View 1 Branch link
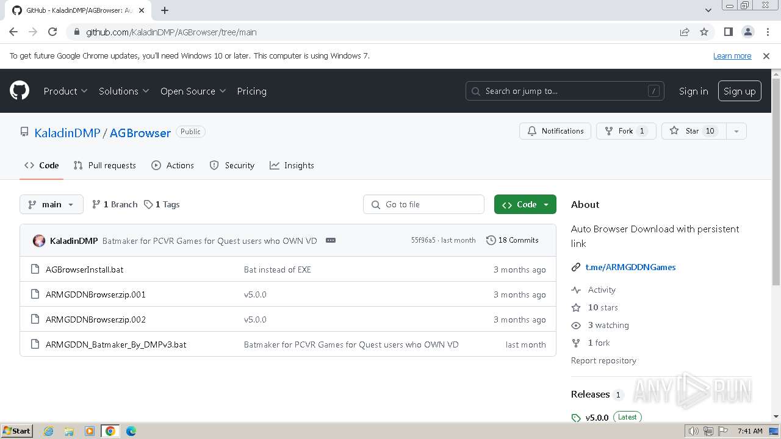Screen dimensions: 781x439 [x=115, y=204]
